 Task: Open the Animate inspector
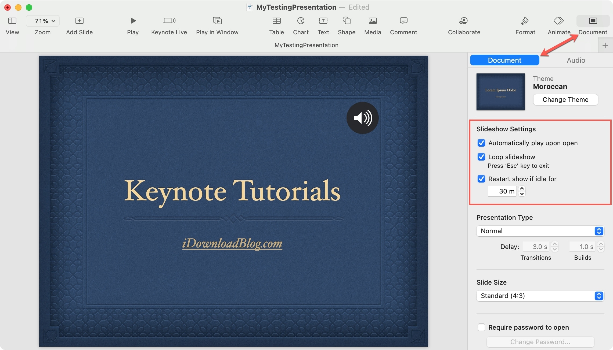tap(558, 21)
